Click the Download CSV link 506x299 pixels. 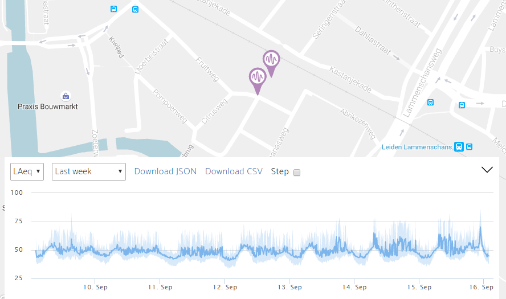tap(234, 171)
